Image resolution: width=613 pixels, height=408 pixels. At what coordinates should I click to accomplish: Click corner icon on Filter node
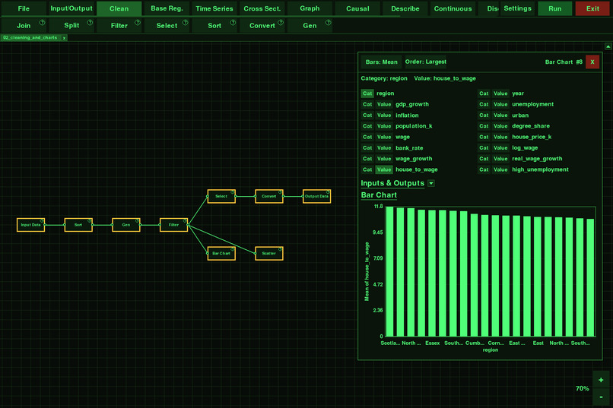(185, 221)
